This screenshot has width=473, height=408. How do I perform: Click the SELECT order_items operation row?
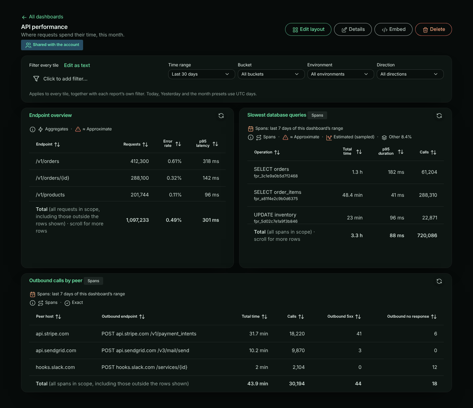click(x=346, y=195)
